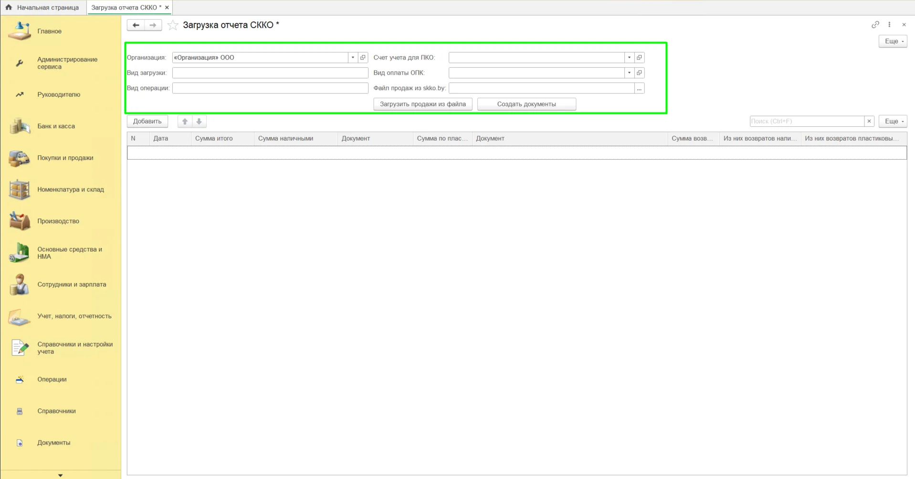915x479 pixels.
Task: Go forward with the right arrow
Action: [153, 25]
